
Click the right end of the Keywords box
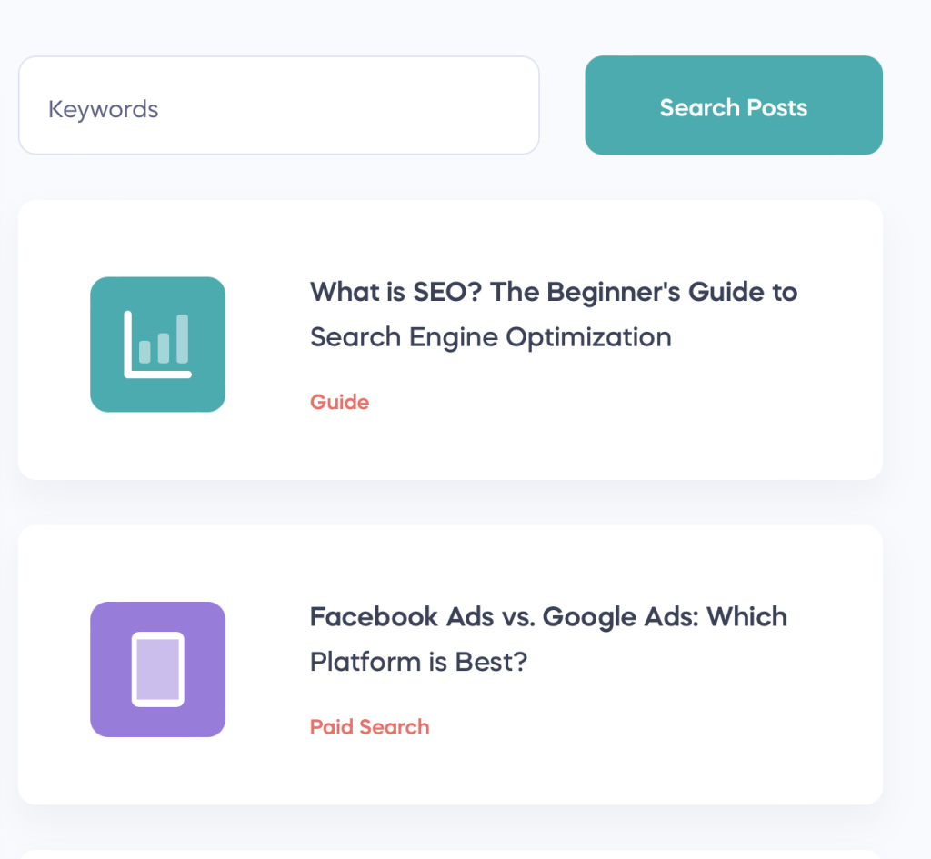pyautogui.click(x=509, y=106)
